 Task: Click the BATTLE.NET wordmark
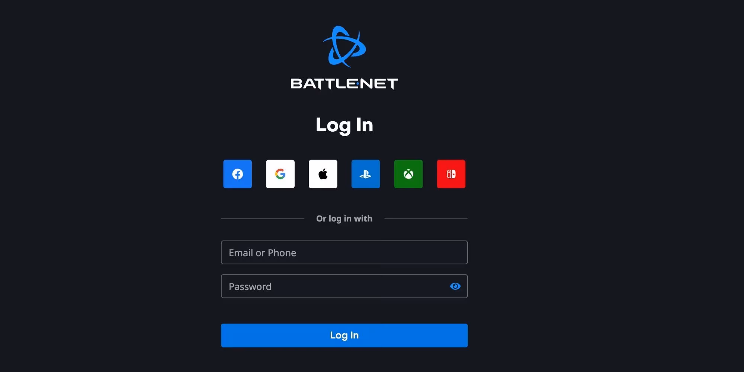click(344, 84)
